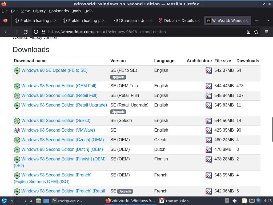Click disc icon for OEM Full download
273x205 pixels.
pos(17,86)
